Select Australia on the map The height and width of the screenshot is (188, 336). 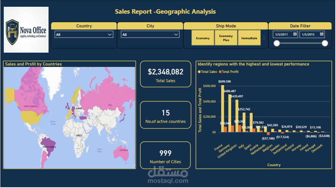(x=122, y=154)
